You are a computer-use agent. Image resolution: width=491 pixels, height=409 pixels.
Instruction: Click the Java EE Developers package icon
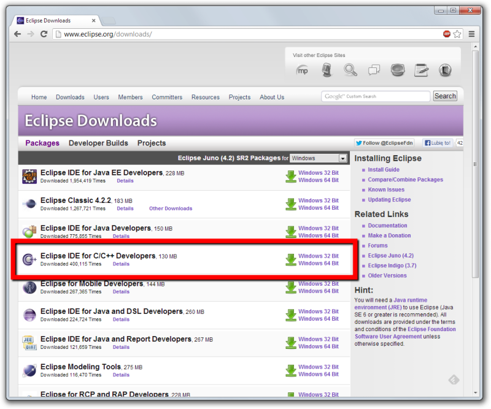(x=29, y=176)
